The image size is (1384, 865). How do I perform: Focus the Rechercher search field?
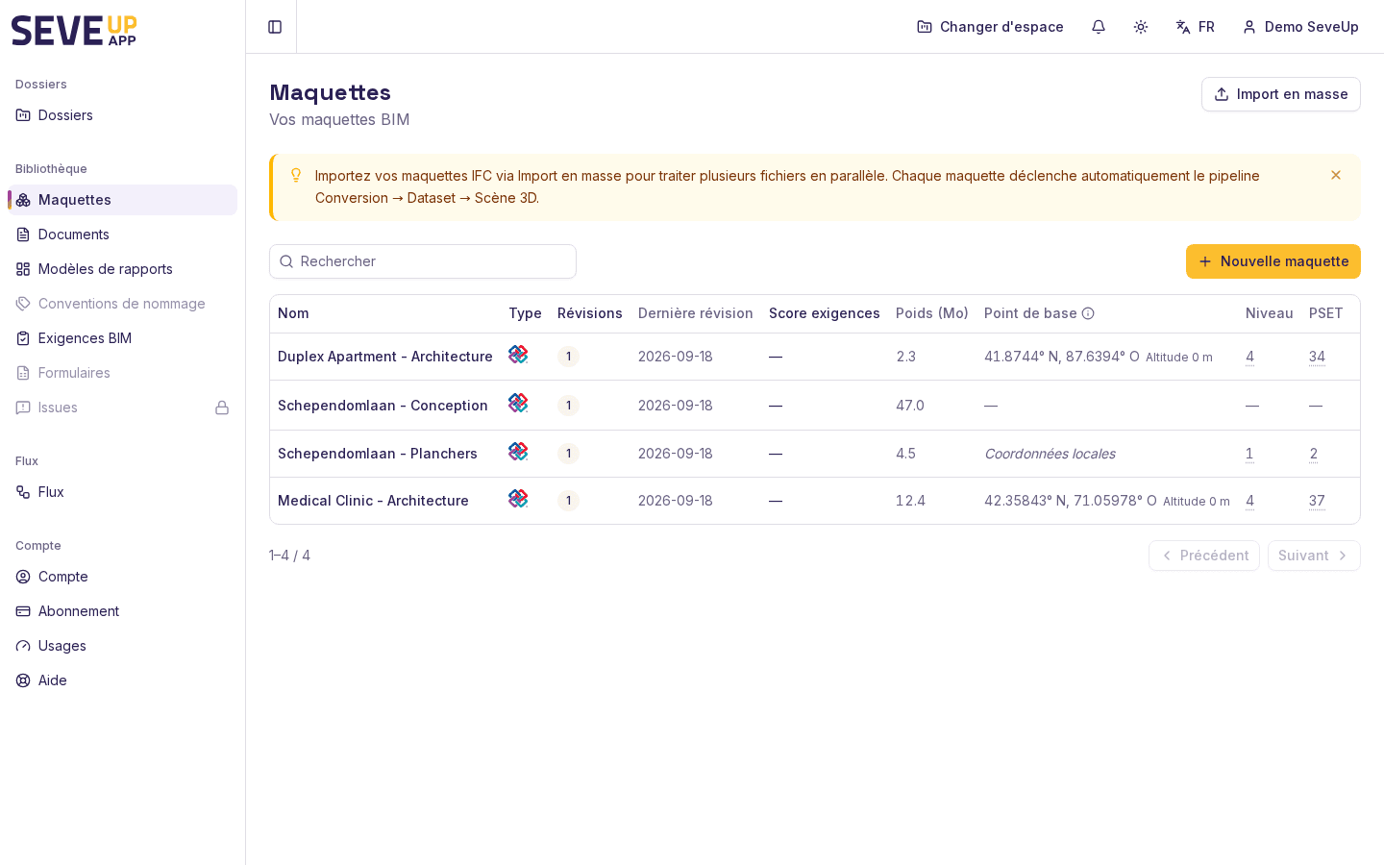pos(423,261)
